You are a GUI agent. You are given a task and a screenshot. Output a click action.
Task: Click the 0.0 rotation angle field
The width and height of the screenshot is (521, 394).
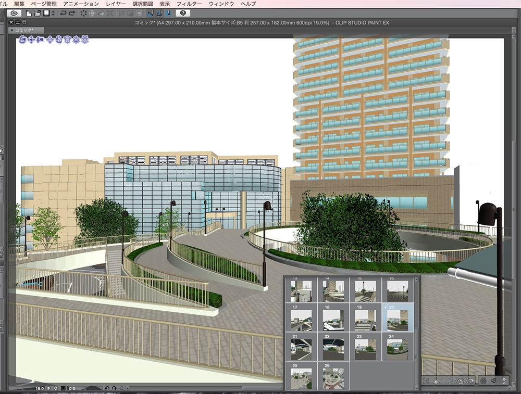click(x=76, y=388)
